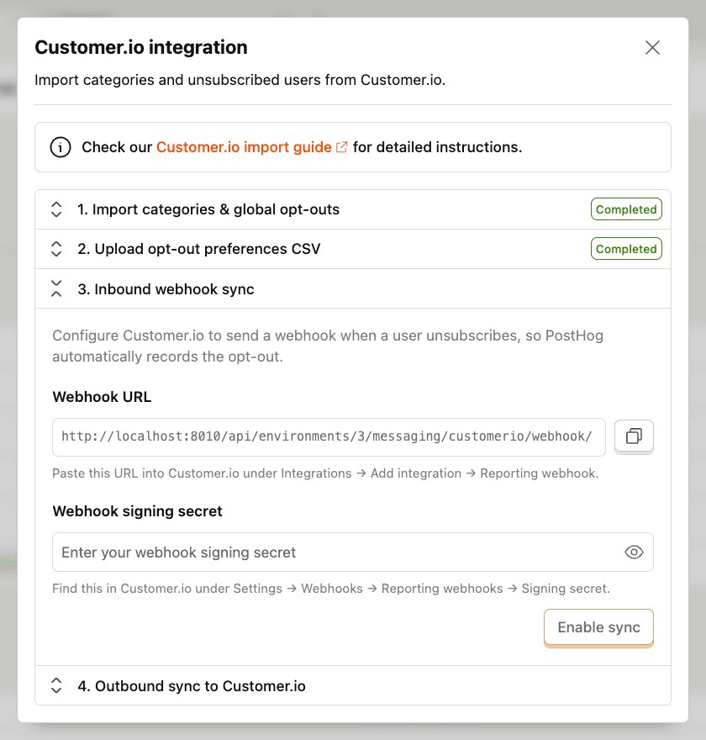Image resolution: width=706 pixels, height=740 pixels.
Task: Click the 'Webhook signing secret' label
Action: [x=137, y=511]
